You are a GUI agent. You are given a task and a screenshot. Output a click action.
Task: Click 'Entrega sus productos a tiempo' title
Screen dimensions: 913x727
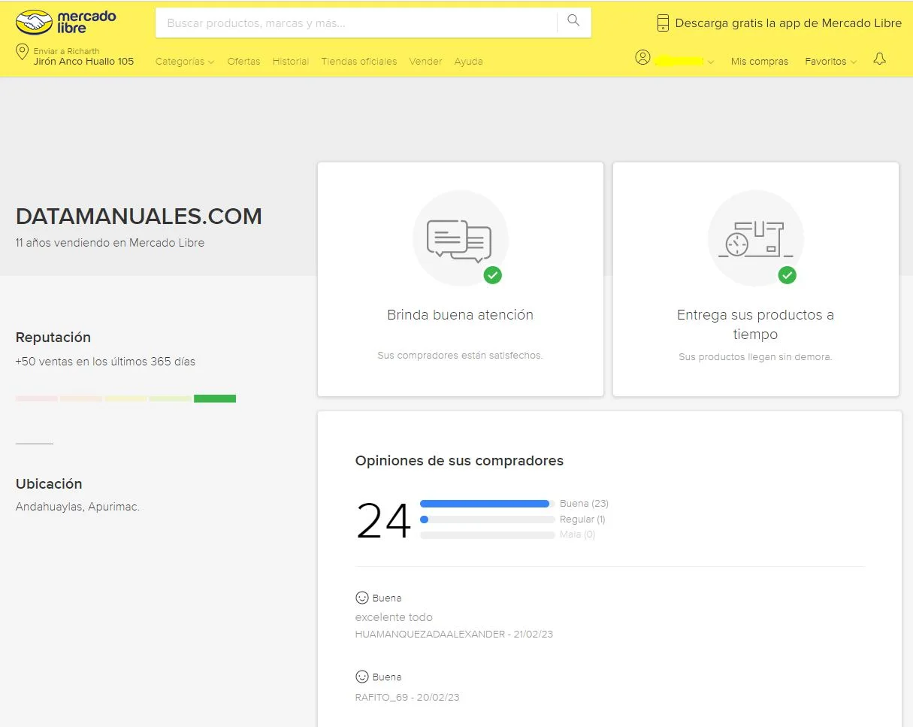click(x=755, y=325)
